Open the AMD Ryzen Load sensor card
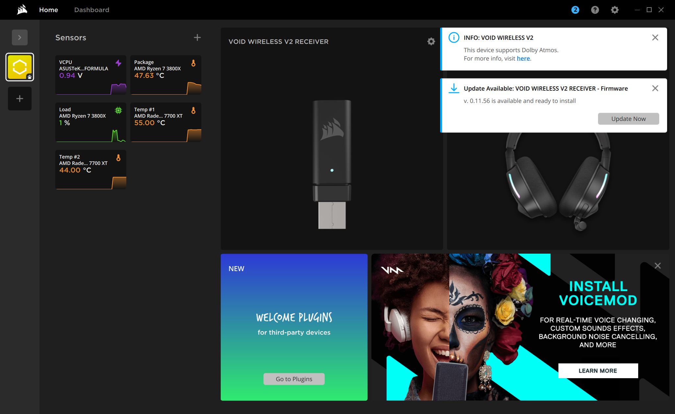Screen dimensions: 675x414 coord(91,122)
